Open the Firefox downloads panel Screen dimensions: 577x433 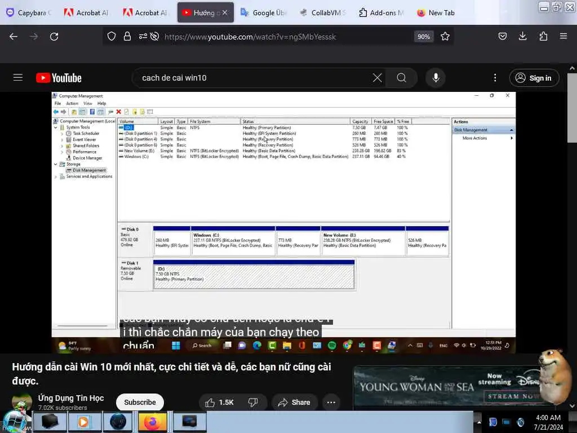(x=522, y=36)
